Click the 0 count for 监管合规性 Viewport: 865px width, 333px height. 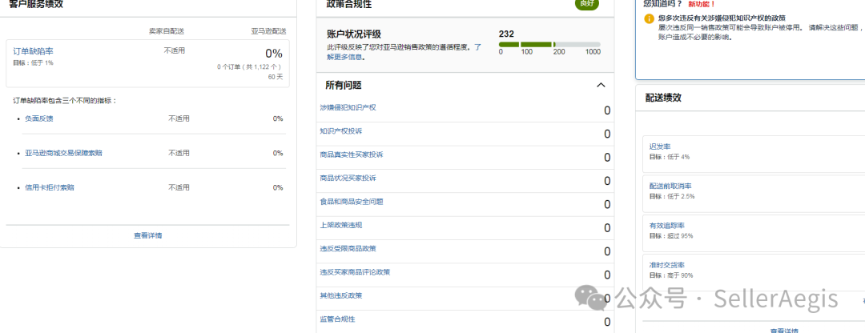click(x=607, y=322)
